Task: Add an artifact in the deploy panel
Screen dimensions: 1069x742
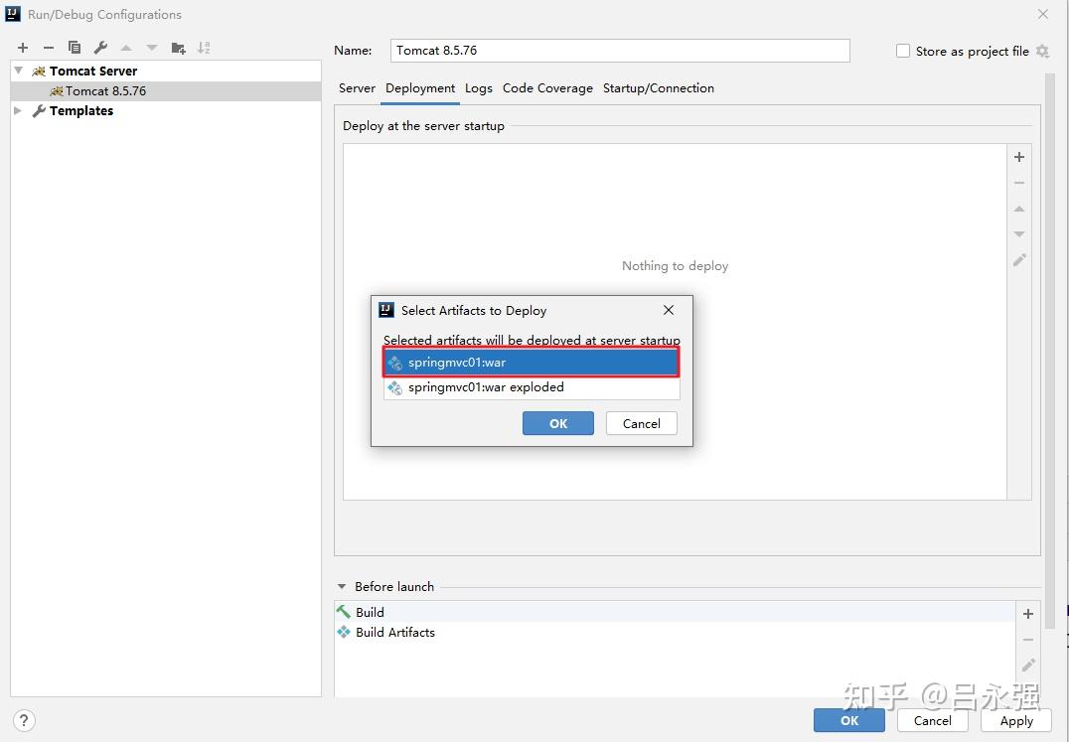Action: [x=1019, y=157]
